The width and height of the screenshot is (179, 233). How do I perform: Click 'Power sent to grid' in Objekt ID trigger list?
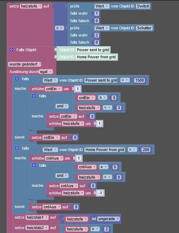93,50
